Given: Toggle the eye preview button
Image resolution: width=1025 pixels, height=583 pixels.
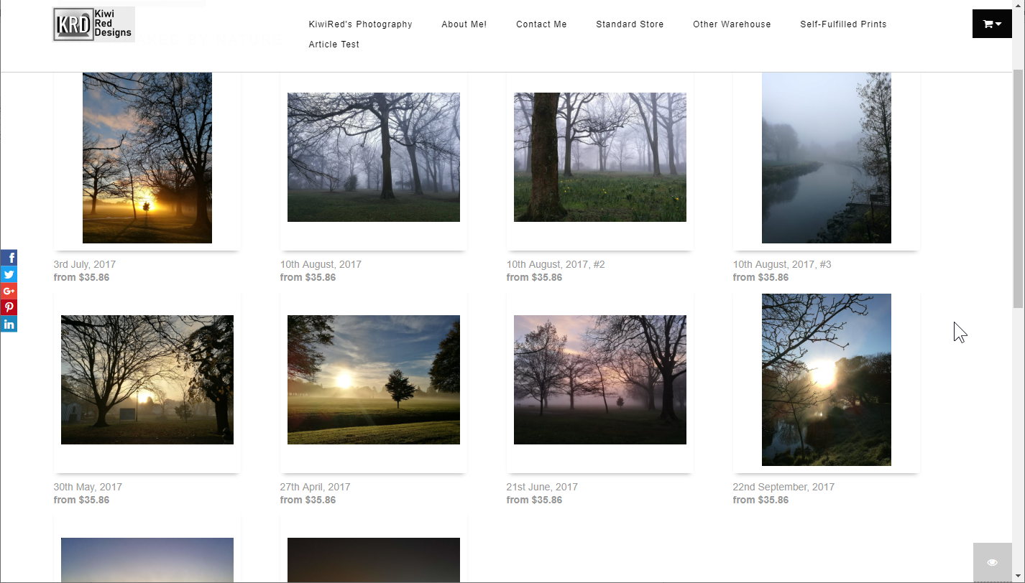Looking at the screenshot, I should [992, 562].
